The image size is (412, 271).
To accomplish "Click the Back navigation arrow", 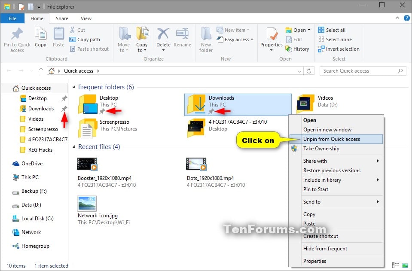I will coord(9,70).
